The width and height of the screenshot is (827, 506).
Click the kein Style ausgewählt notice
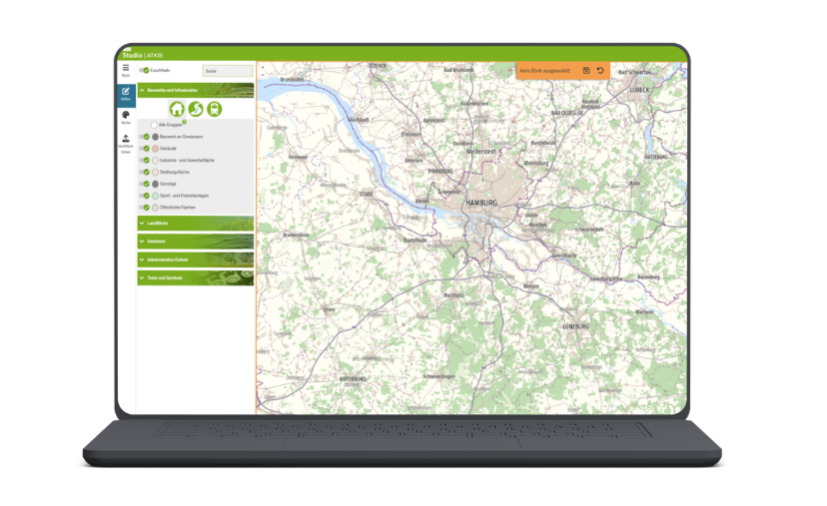click(x=544, y=71)
